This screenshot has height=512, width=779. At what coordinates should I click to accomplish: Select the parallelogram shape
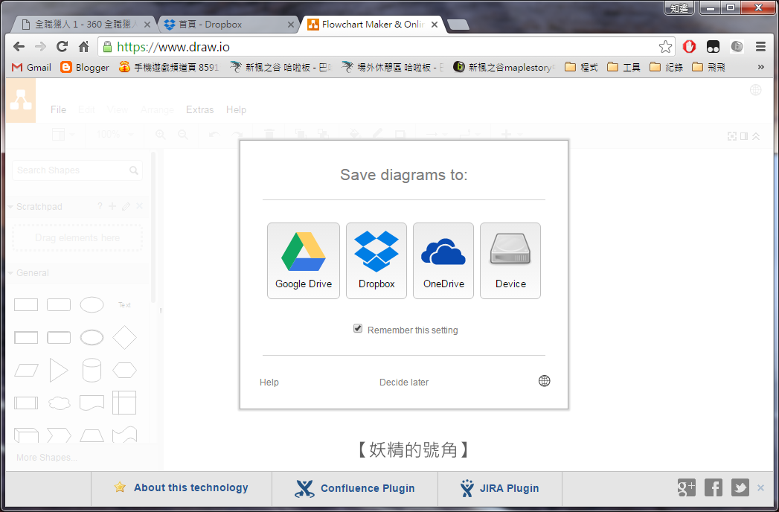coord(26,371)
